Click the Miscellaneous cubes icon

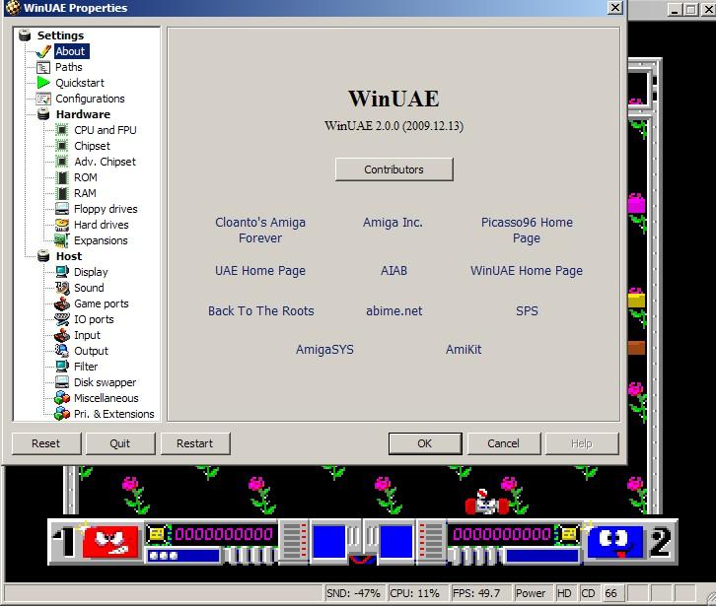pyautogui.click(x=62, y=398)
